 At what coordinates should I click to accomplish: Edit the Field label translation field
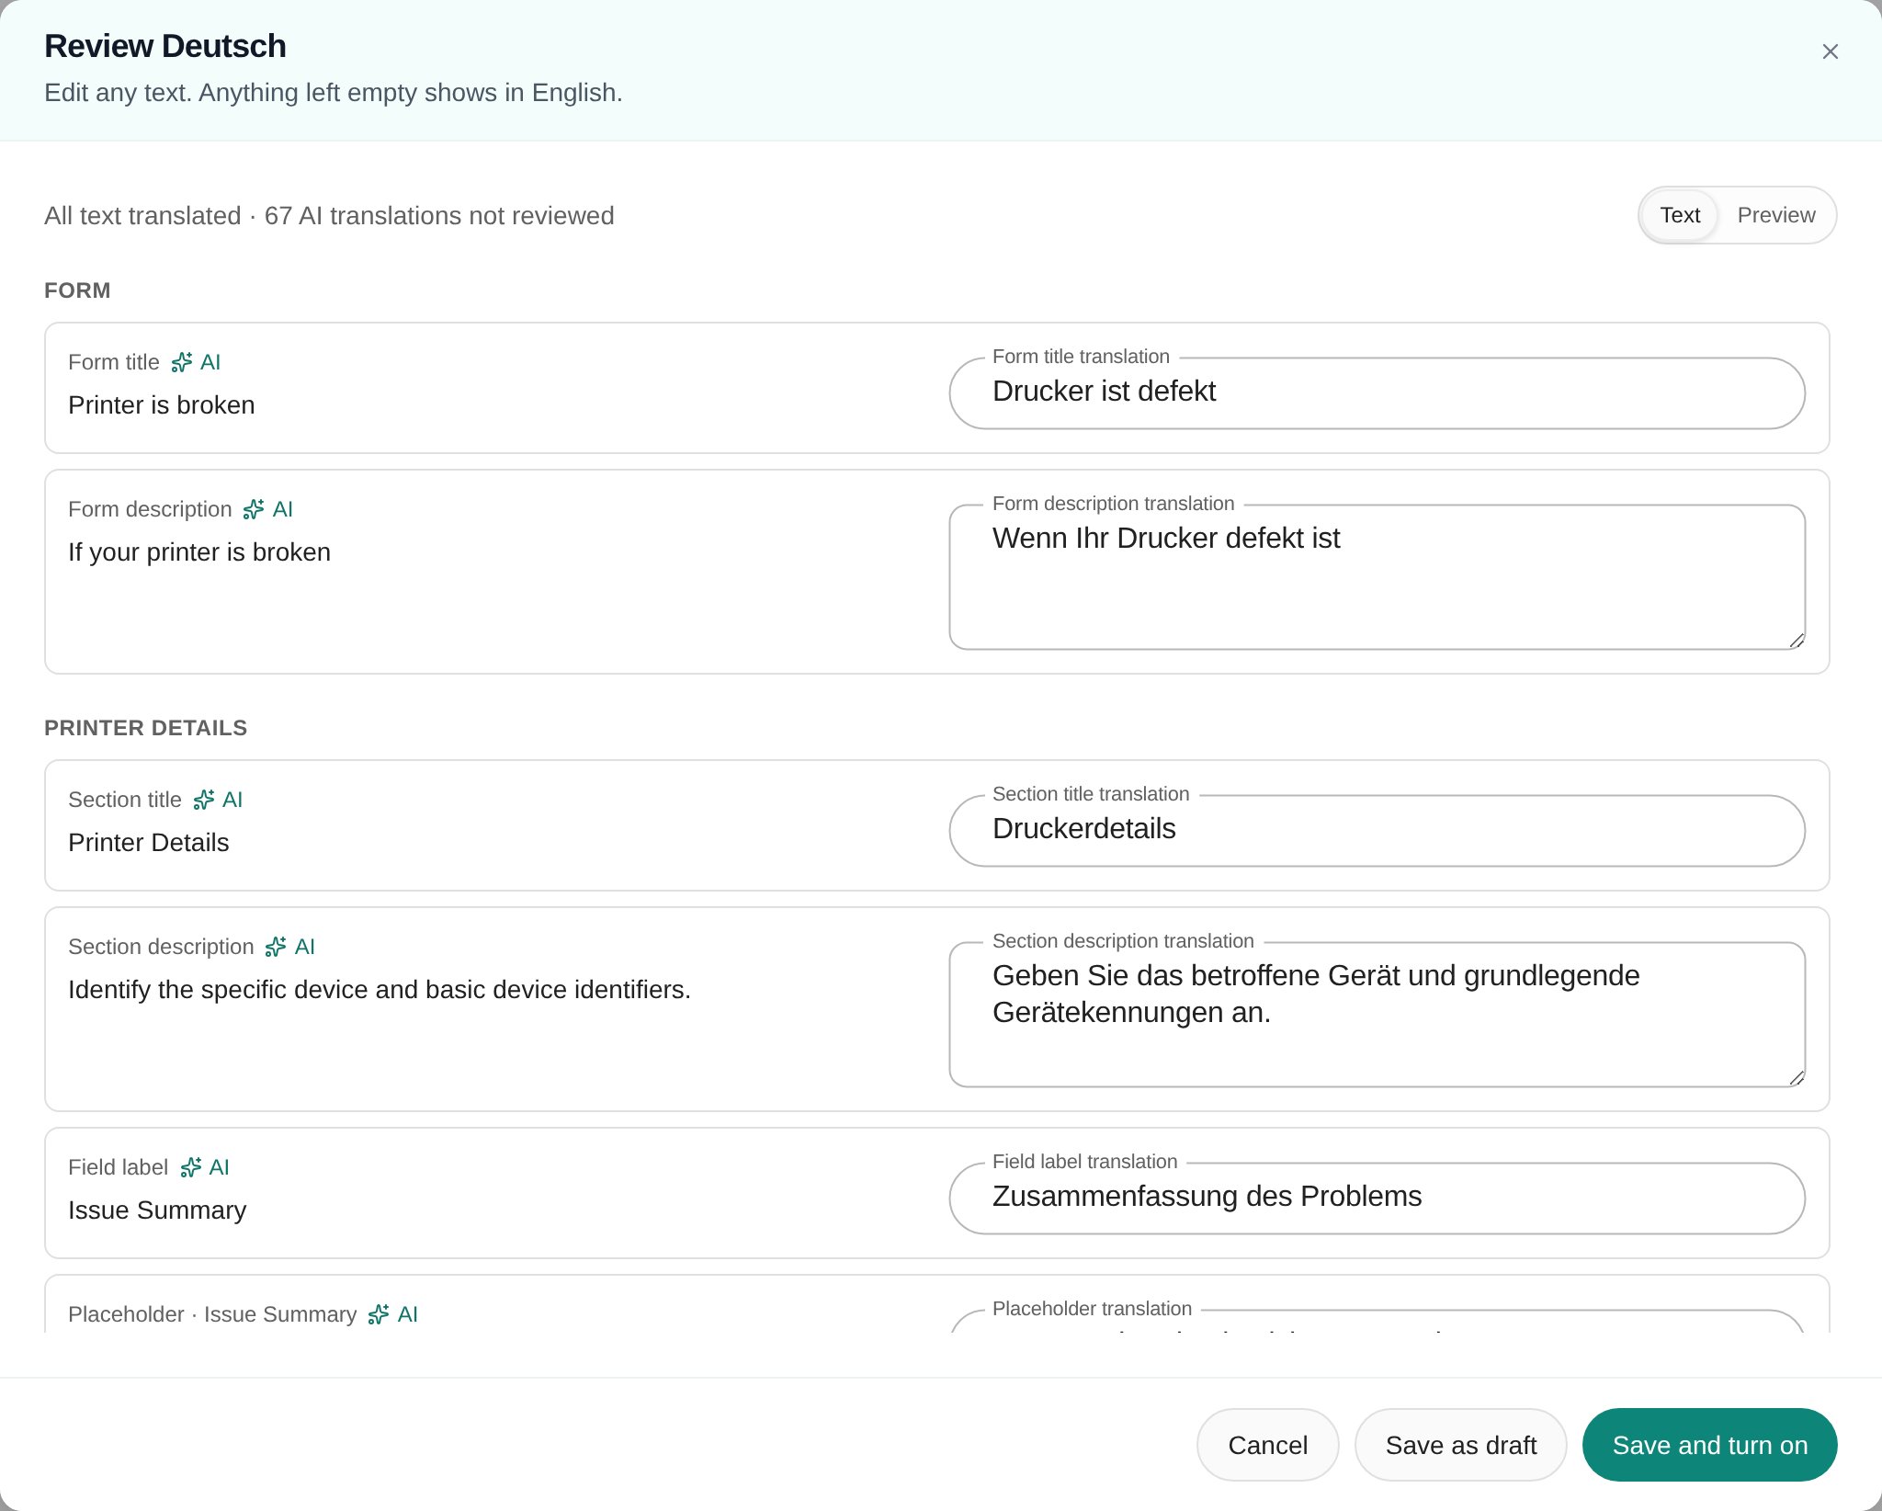[x=1377, y=1198]
